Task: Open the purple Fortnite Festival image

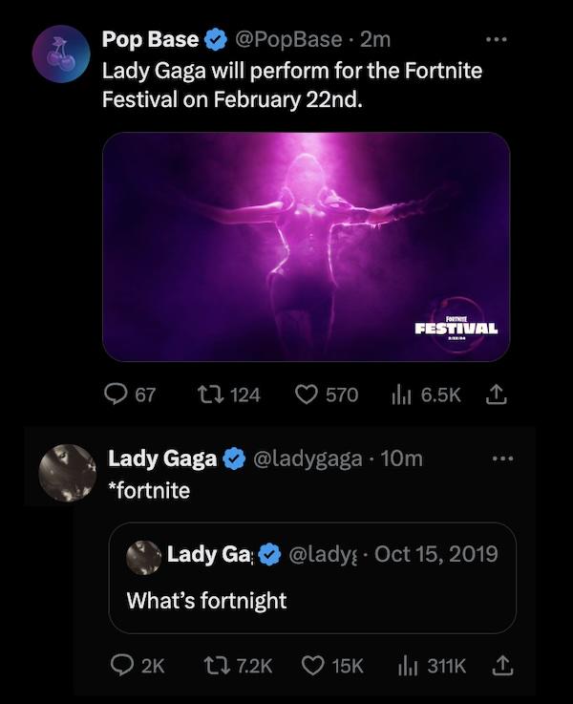Action: coord(306,245)
